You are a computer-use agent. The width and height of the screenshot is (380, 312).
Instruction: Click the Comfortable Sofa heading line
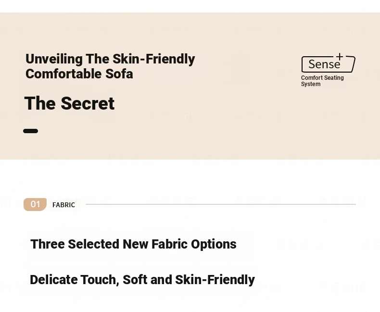point(79,74)
